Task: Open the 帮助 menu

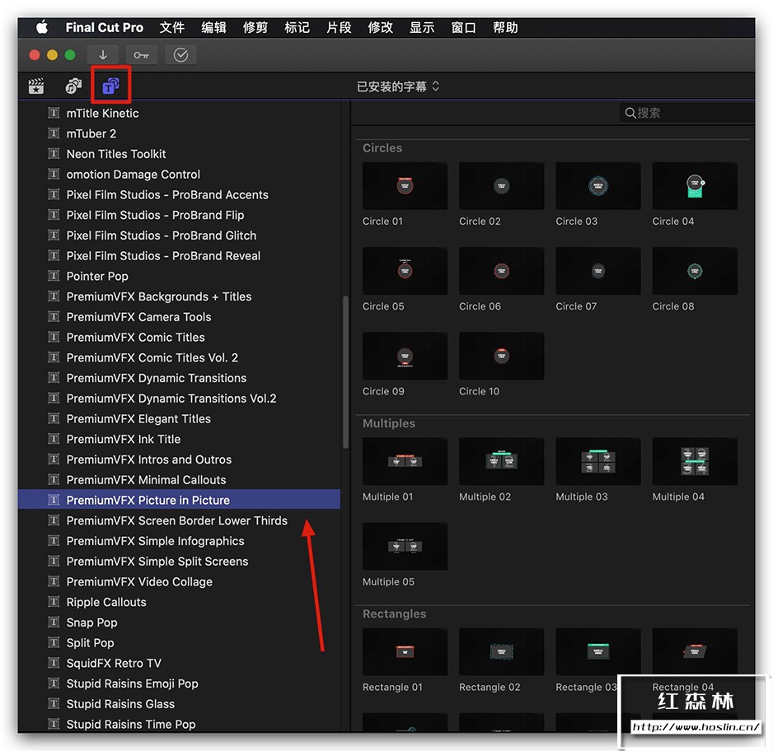Action: 505,27
